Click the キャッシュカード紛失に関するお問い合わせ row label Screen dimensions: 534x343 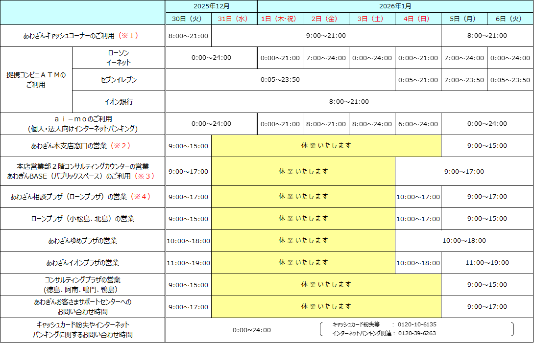click(82, 329)
